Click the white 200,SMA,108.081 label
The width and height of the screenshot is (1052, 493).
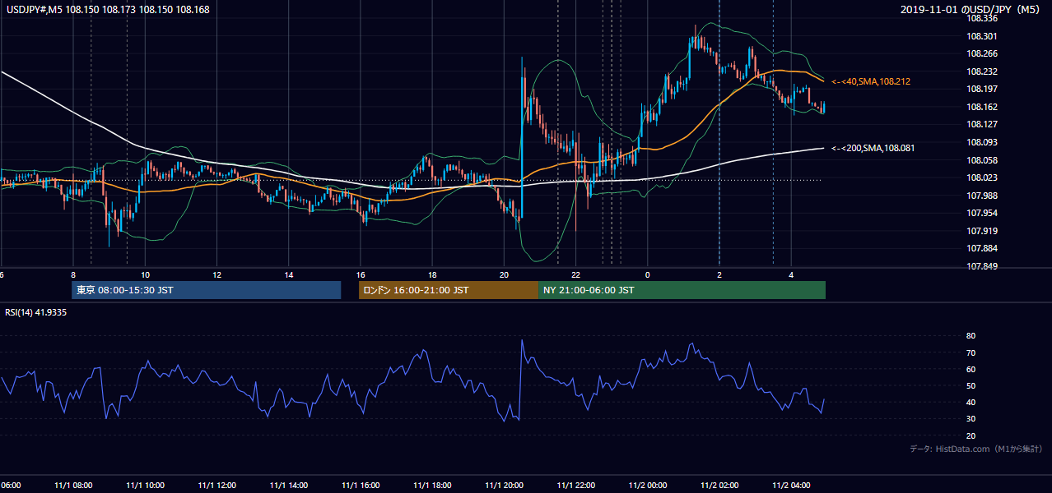(873, 148)
